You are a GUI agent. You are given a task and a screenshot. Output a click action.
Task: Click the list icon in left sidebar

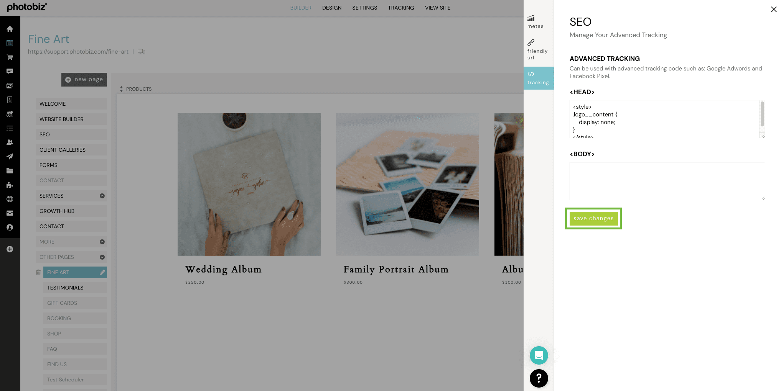[10, 128]
